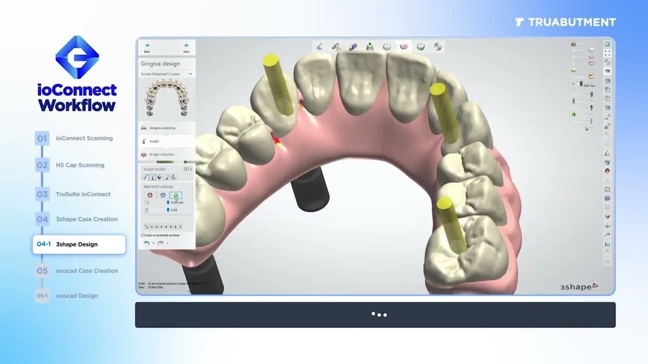
Task: Close the visibility panel with the X icon
Action: [607, 44]
